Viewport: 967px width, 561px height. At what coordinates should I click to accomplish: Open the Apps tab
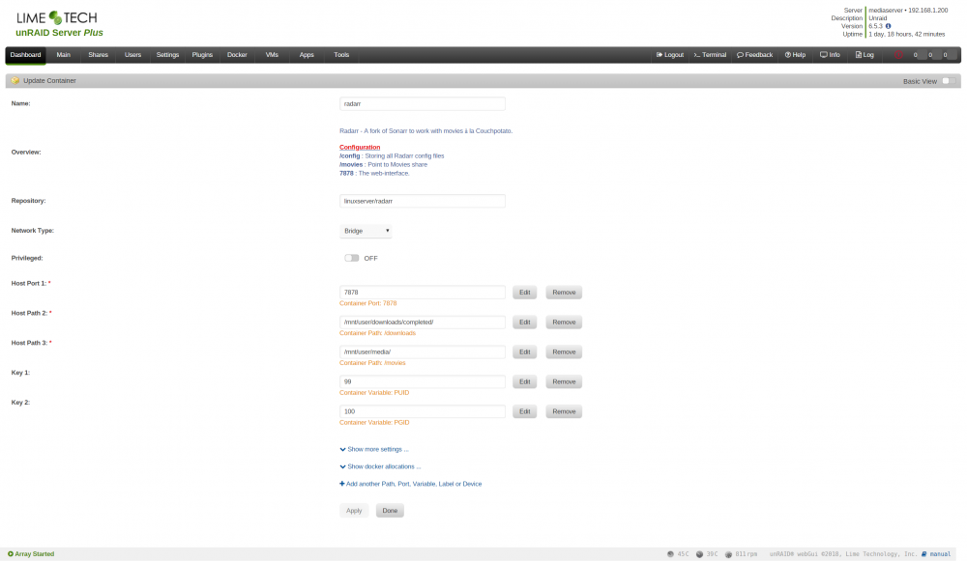point(307,55)
